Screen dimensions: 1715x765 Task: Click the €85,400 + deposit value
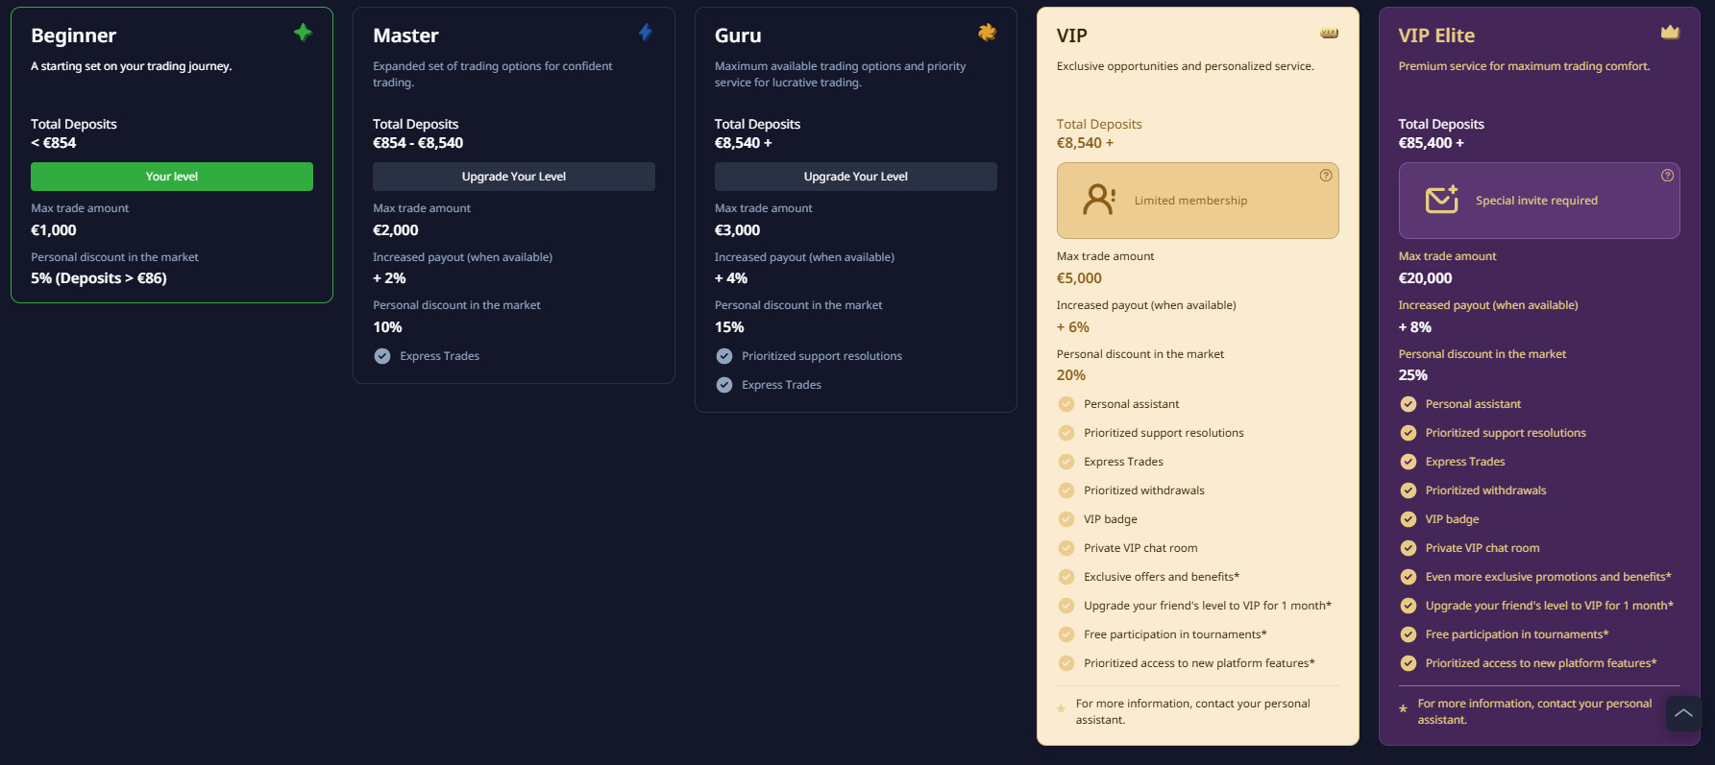(1432, 143)
